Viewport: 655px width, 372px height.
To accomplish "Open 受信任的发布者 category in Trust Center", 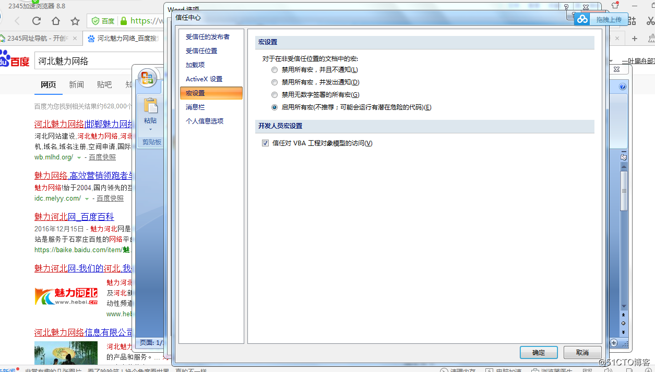I will tap(207, 37).
